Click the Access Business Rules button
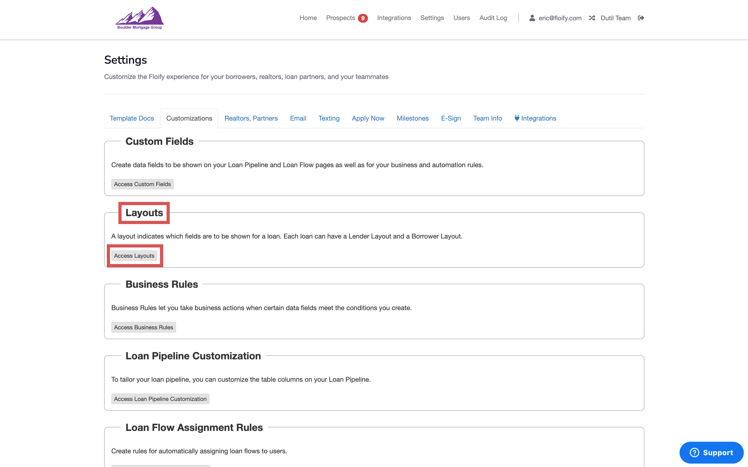This screenshot has height=467, width=748. point(143,327)
